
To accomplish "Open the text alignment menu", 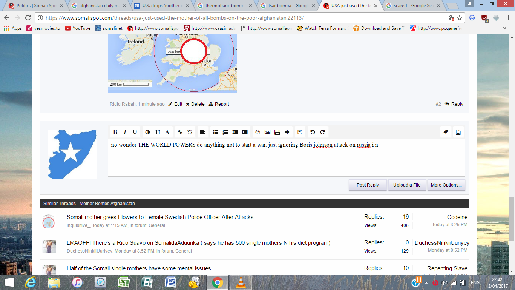I will coord(202,132).
